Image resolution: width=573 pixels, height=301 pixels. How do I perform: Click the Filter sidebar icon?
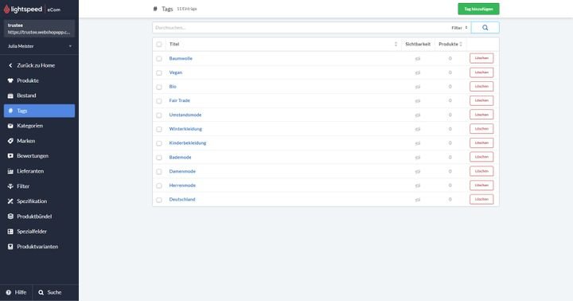[10, 186]
